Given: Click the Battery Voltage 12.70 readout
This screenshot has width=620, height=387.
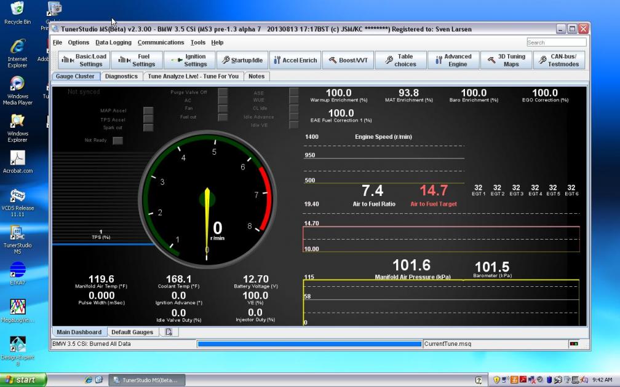Looking at the screenshot, I should tap(255, 281).
